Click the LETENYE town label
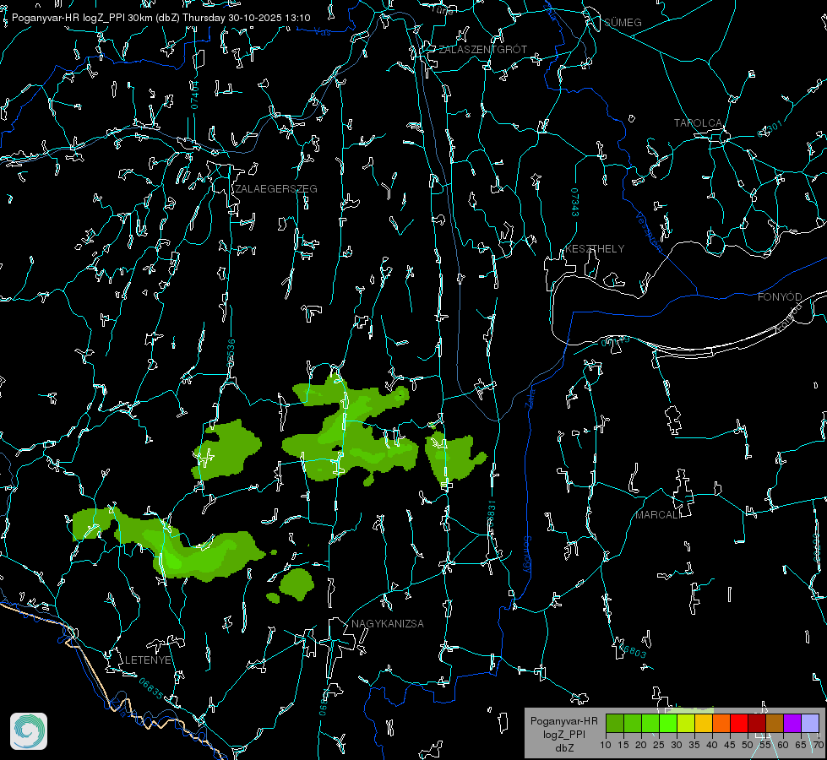Screen dimensions: 827x760 point(148,660)
